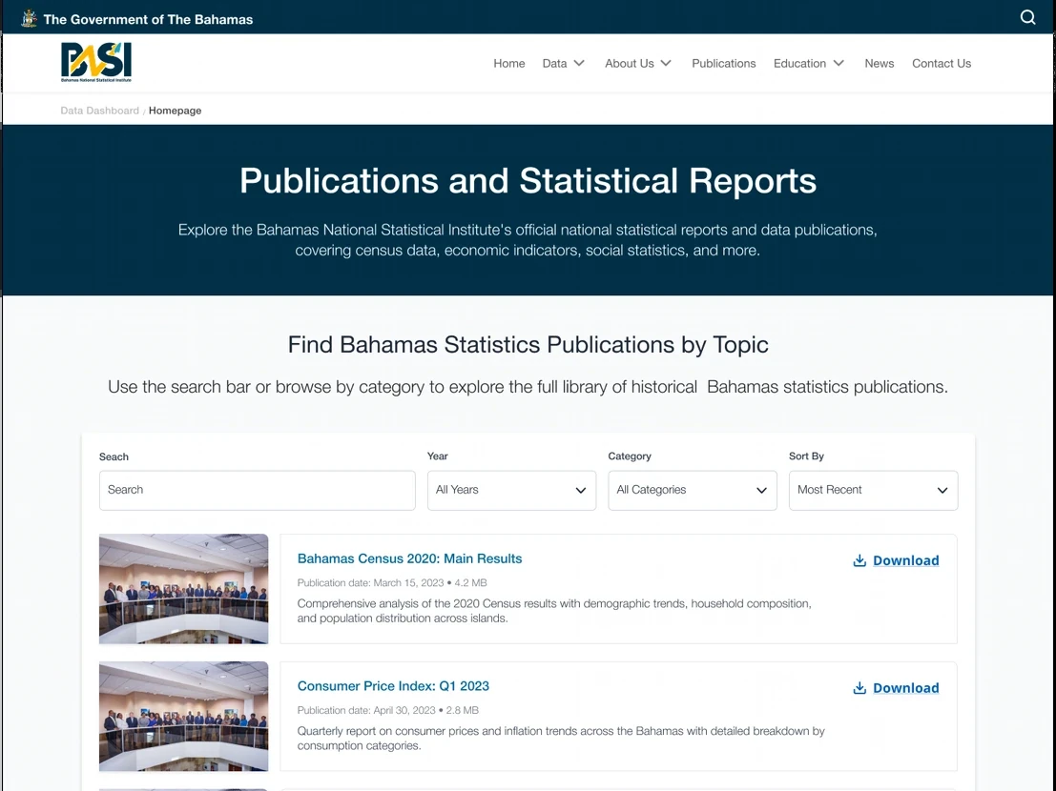Click the Consumer Price Index thumbnail image
Screen dimensions: 1056x791
(x=183, y=717)
